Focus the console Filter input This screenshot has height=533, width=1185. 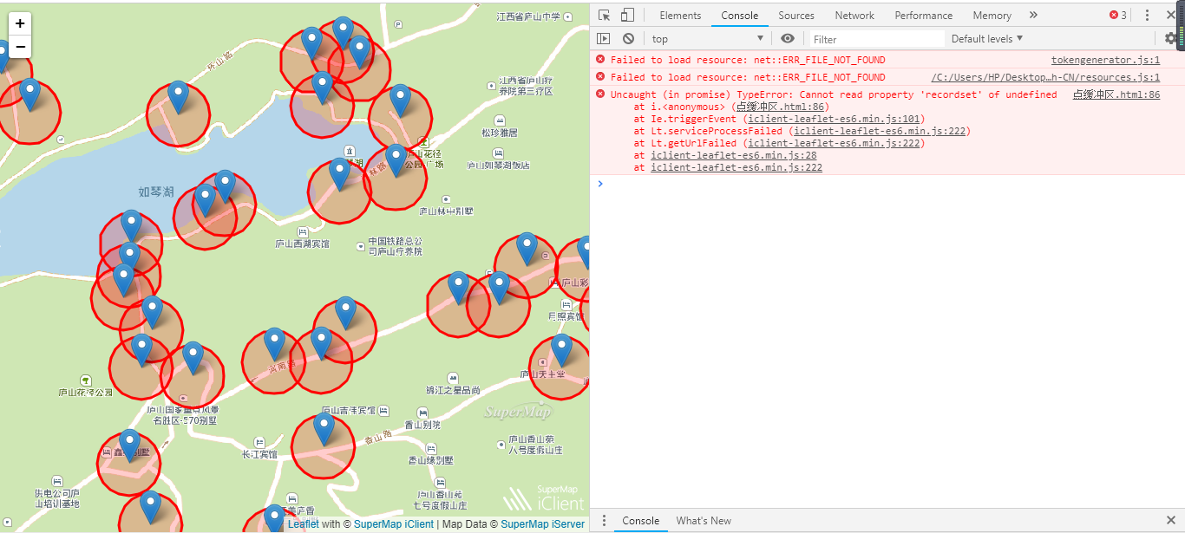[877, 39]
